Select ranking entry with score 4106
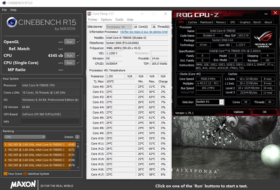This screenshot has width=280, height=190. (40, 160)
